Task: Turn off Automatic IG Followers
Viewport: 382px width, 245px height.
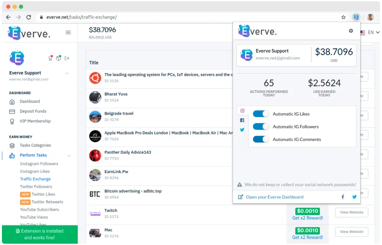Action: [261, 127]
